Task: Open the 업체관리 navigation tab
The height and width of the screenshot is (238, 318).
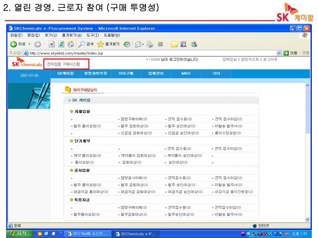Action: click(156, 73)
